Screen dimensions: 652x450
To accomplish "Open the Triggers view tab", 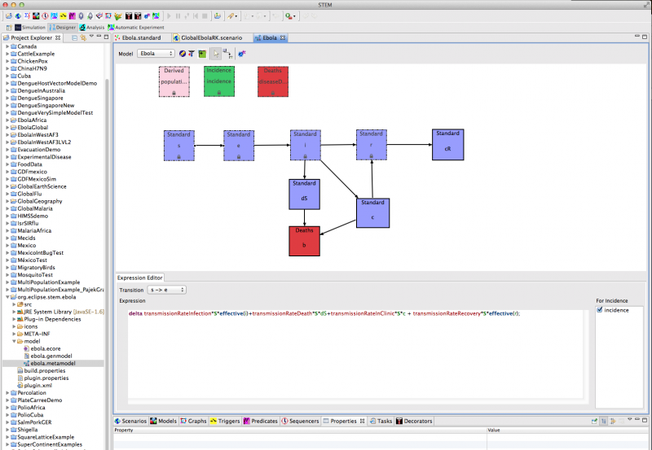I will click(225, 421).
